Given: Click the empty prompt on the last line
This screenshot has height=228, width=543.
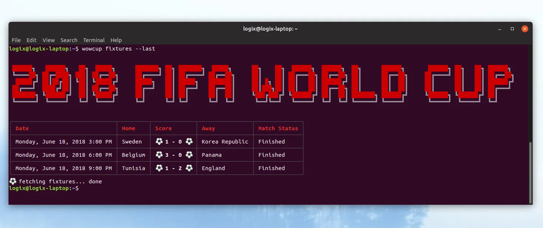Looking at the screenshot, I should pos(44,188).
